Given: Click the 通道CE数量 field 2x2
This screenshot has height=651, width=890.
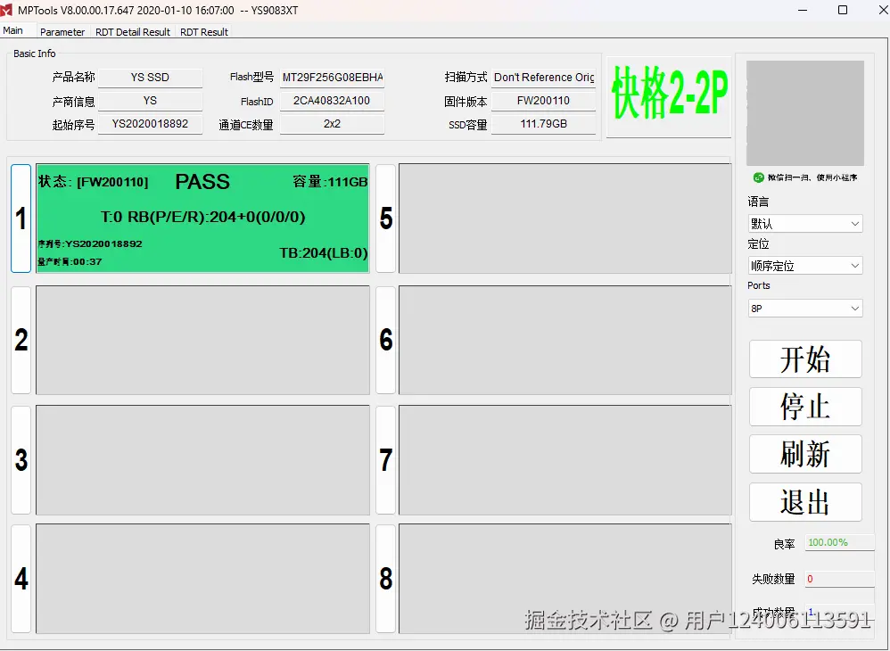Looking at the screenshot, I should (x=332, y=124).
